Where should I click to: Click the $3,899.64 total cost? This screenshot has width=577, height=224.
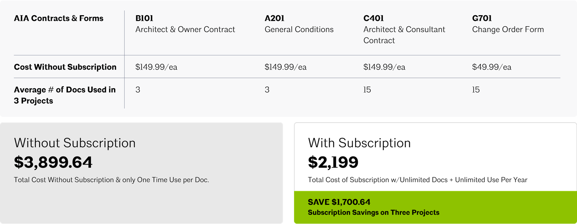[x=53, y=162]
